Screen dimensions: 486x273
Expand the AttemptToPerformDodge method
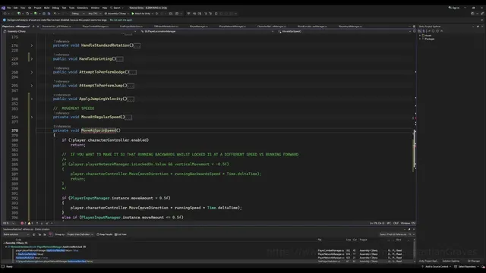click(32, 72)
